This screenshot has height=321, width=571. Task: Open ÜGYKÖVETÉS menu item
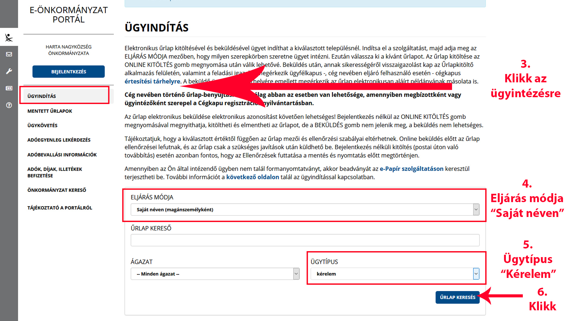click(43, 125)
